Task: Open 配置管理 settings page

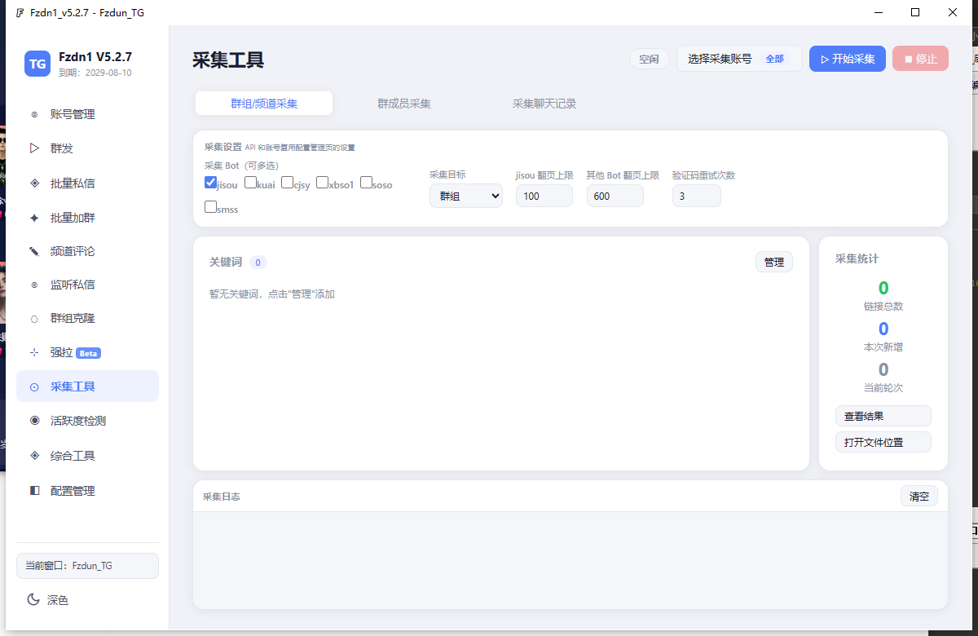Action: coord(87,491)
